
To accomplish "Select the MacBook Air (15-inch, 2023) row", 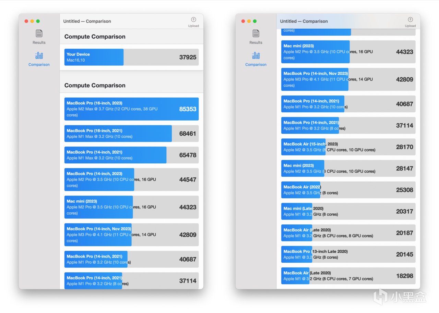I will pos(348,147).
